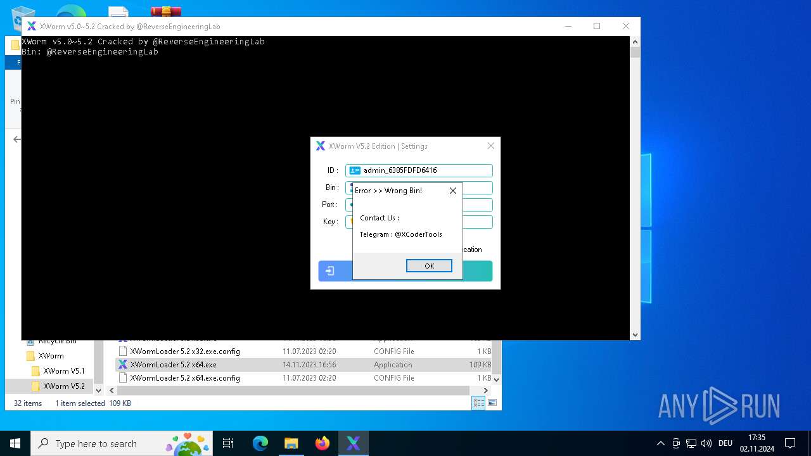Launch Firefox from taskbar
The image size is (811, 456).
322,443
